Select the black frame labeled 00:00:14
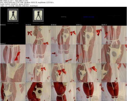The width and height of the screenshot is (127, 101). point(114,16)
